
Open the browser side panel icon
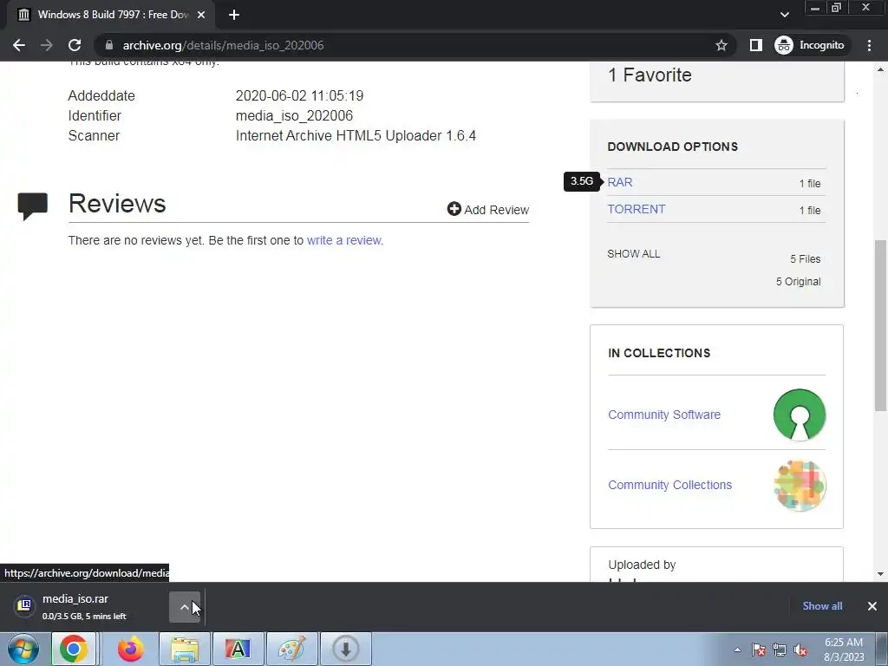click(756, 45)
